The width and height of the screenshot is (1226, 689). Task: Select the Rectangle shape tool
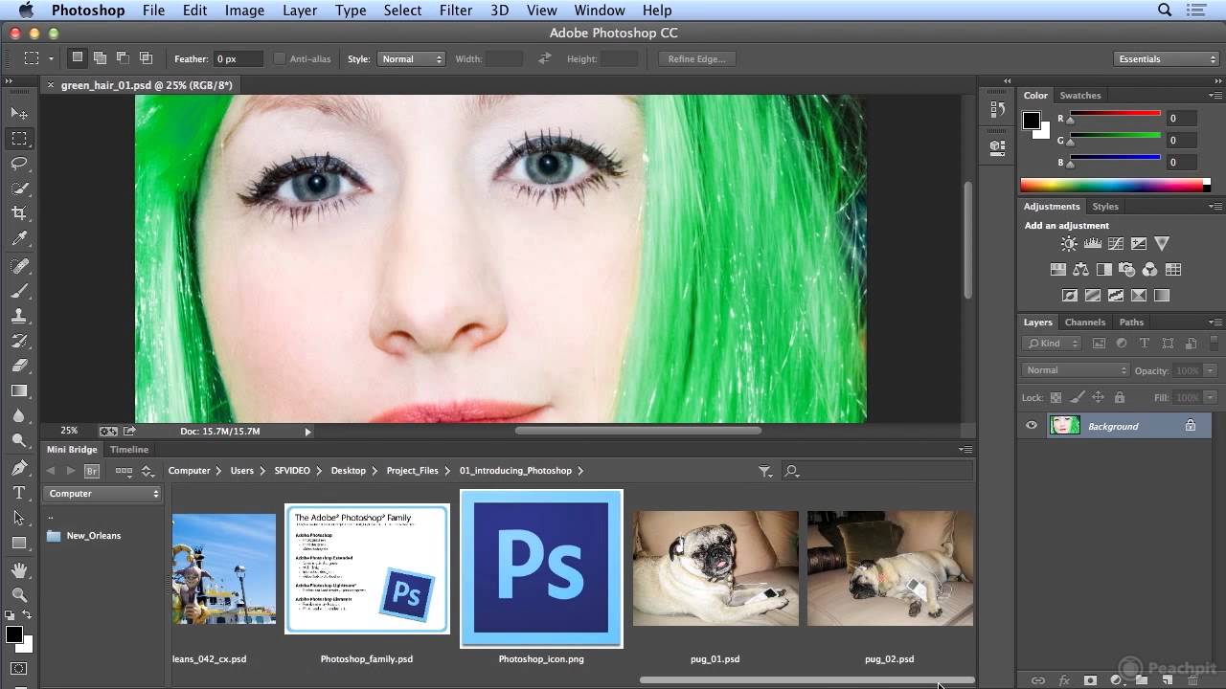point(18,543)
